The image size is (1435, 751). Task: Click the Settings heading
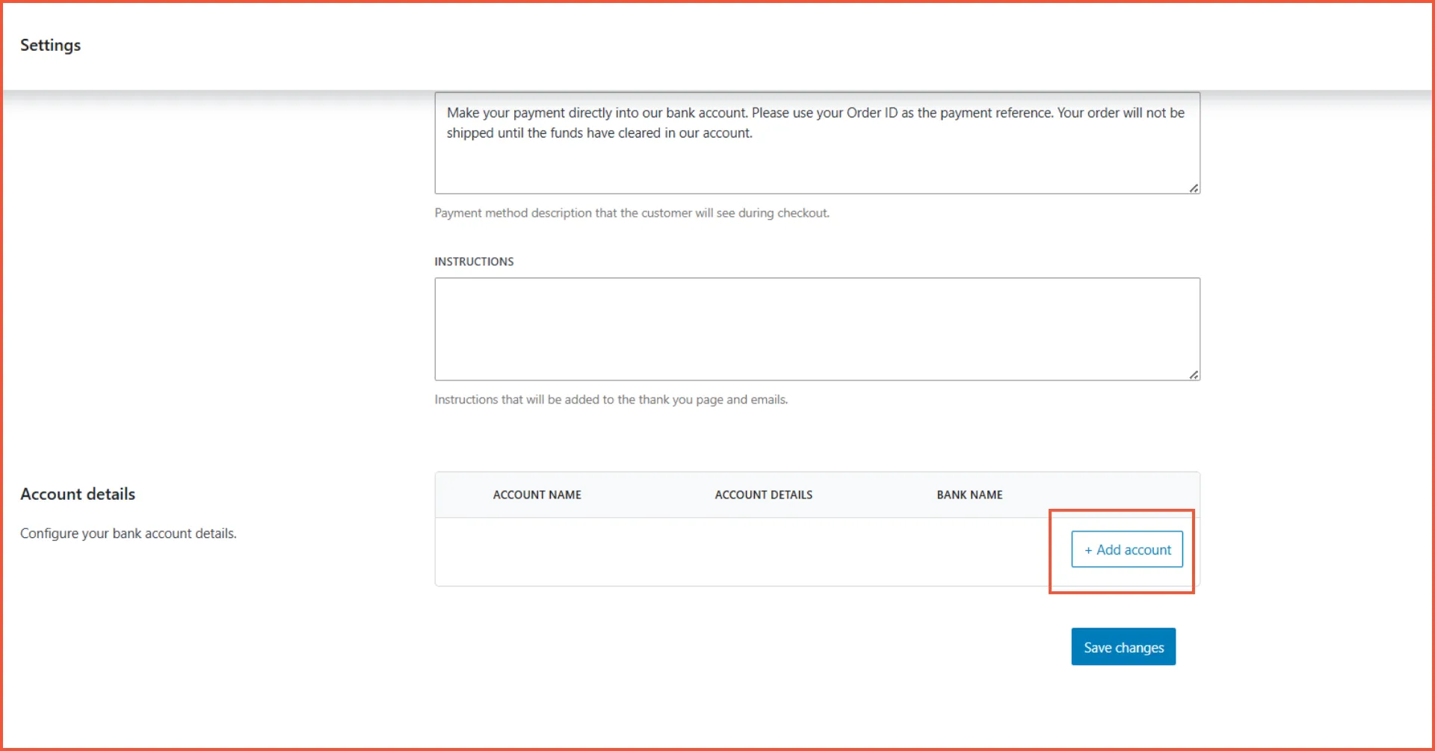click(x=49, y=45)
